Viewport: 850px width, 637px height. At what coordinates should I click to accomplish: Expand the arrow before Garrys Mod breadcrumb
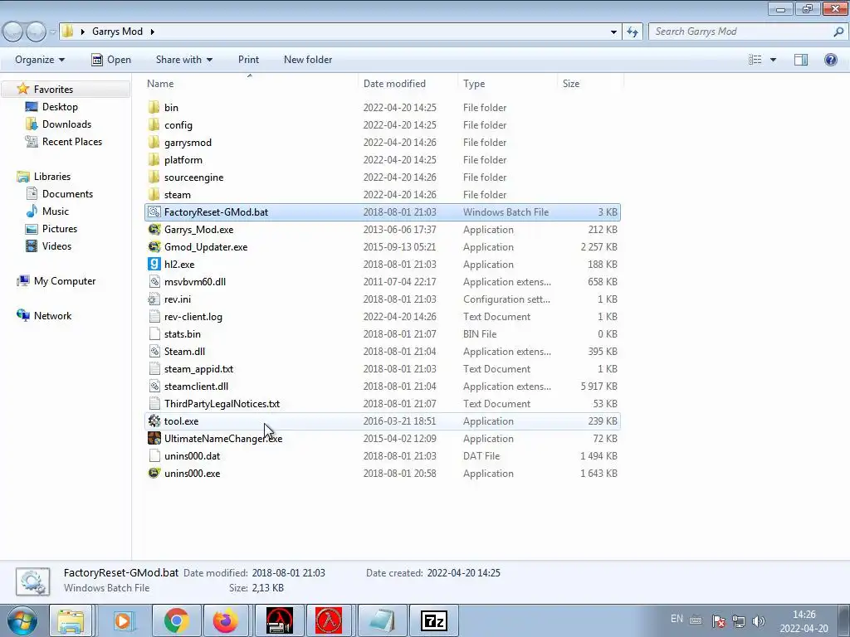point(82,32)
